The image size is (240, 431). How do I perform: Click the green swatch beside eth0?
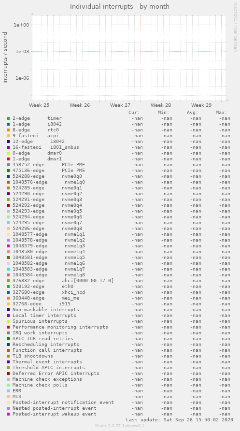[x=8, y=287]
